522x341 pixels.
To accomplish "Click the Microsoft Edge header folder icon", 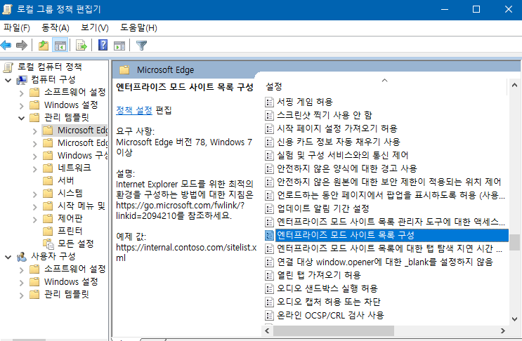I will (x=124, y=69).
